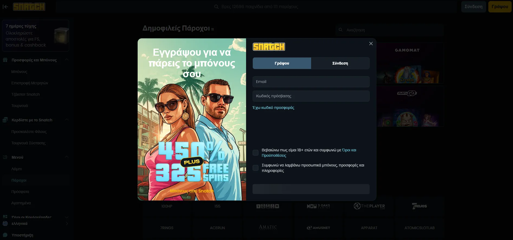Click the Snatch logo inside the dialog
Viewport: 513px width, 240px height.
tap(269, 47)
